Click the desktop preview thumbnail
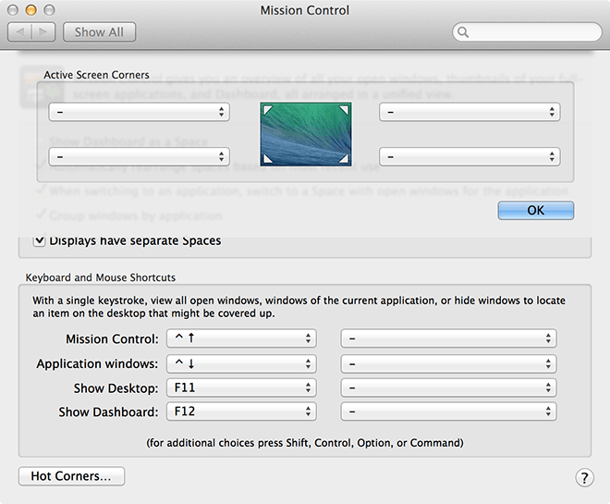This screenshot has width=610, height=504. click(x=305, y=135)
